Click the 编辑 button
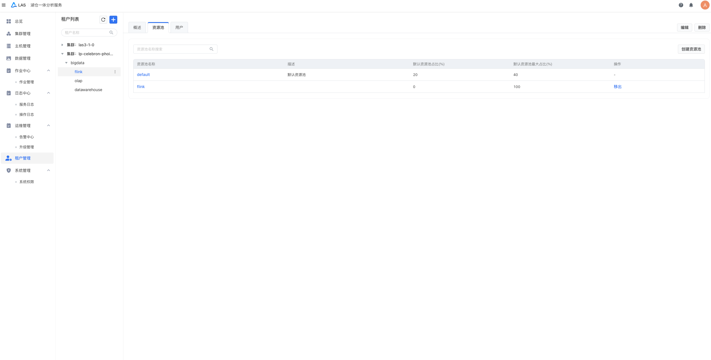This screenshot has height=360, width=711. [x=684, y=27]
